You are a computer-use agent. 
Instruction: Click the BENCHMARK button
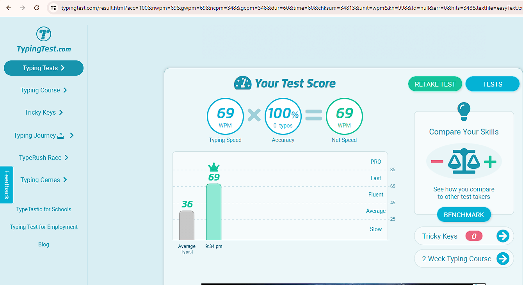click(464, 215)
